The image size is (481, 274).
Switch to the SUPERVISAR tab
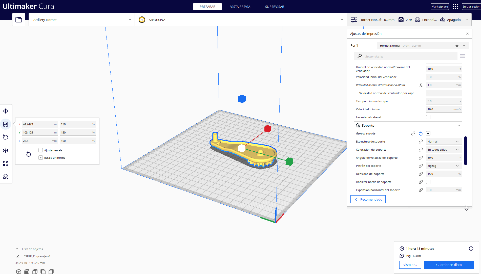[x=275, y=7]
